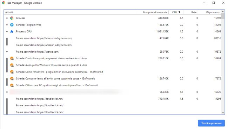Image resolution: width=228 pixels, height=129 pixels.
Task: Click the icon beside Ottimizzare PC tab row
Action: click(x=12, y=85)
